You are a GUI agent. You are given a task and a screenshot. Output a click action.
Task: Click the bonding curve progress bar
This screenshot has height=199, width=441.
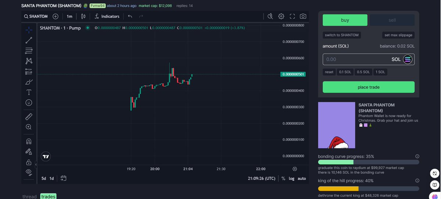369,162
